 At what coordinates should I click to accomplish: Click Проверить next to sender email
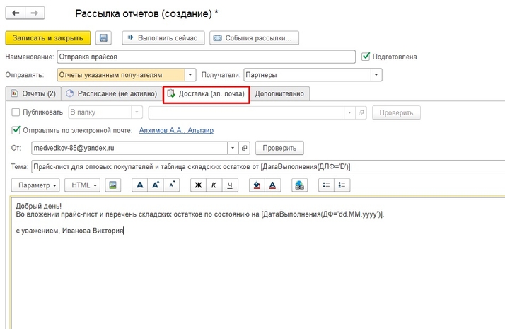[x=279, y=149]
